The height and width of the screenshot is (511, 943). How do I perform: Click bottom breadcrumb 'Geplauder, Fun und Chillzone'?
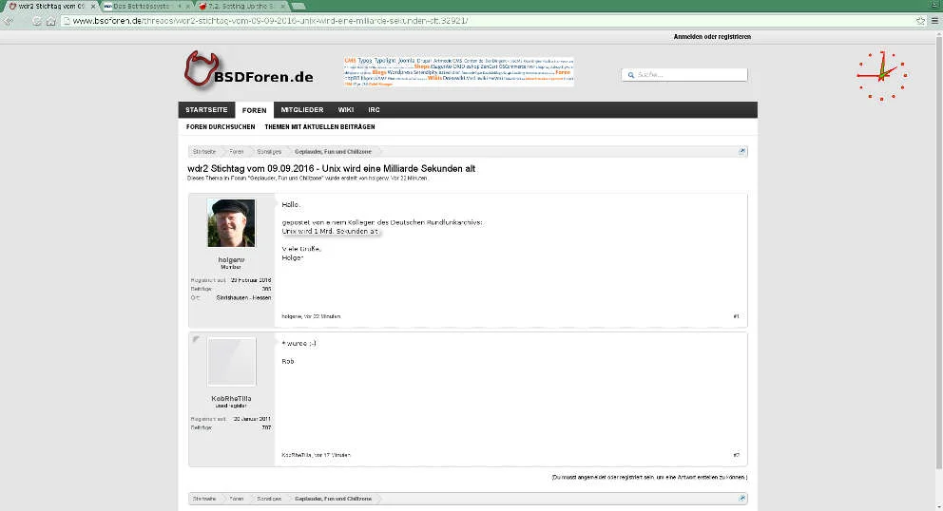pyautogui.click(x=333, y=499)
